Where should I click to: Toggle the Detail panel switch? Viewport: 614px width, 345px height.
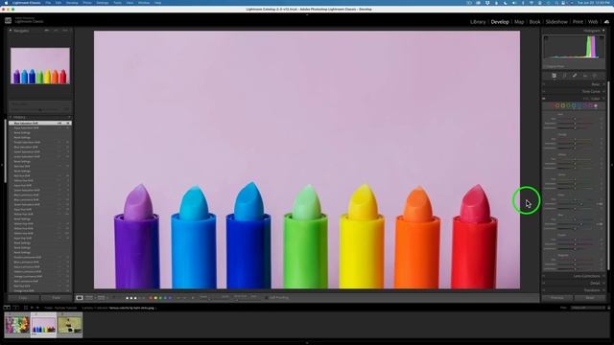(544, 284)
